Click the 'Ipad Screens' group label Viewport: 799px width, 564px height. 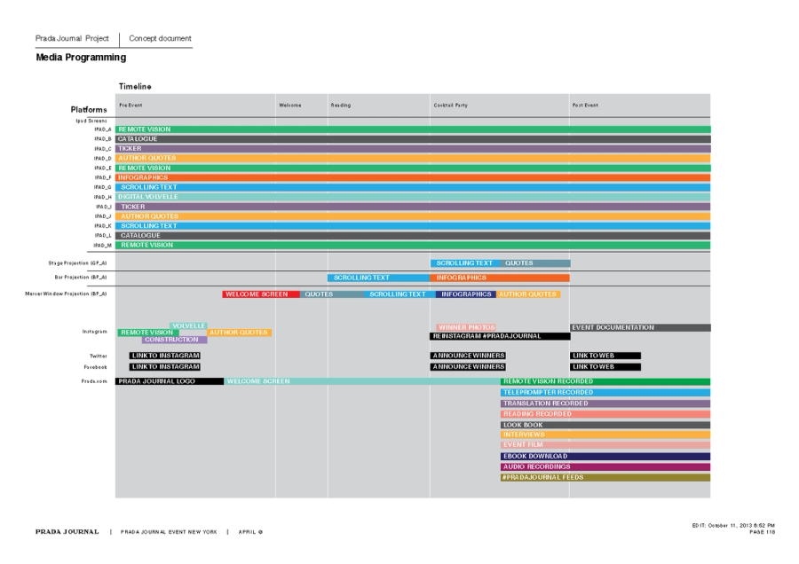[91, 121]
